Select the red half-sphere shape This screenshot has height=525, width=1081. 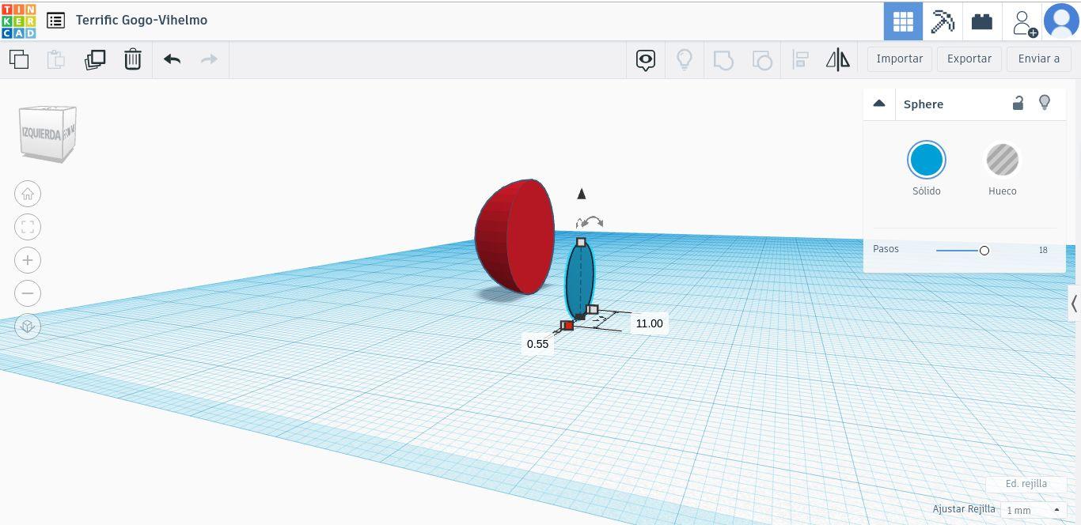pos(514,236)
